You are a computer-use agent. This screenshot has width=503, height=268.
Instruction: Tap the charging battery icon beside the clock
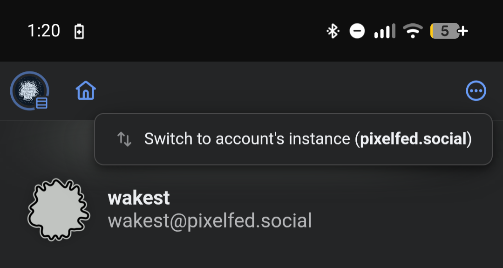(79, 32)
